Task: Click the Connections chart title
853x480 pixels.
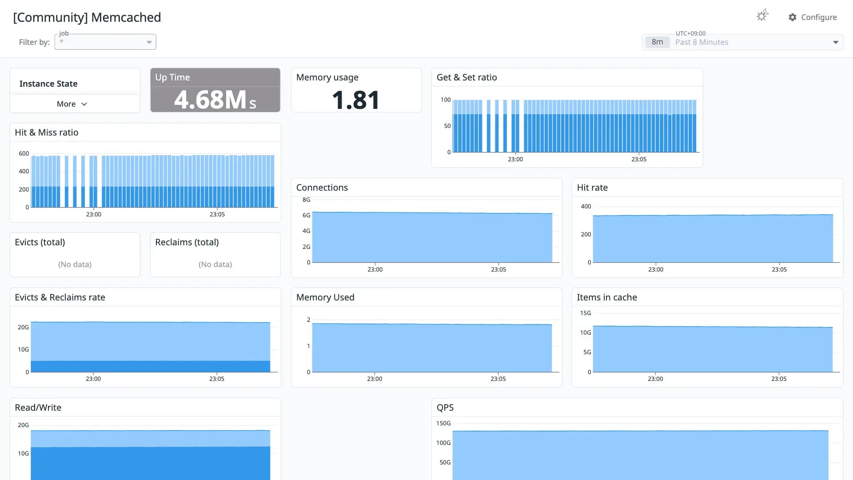Action: (322, 188)
